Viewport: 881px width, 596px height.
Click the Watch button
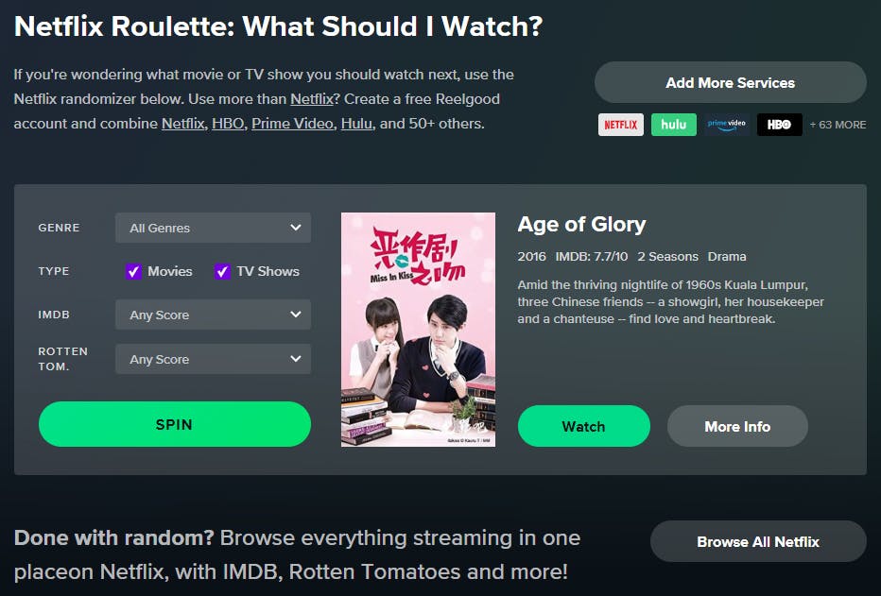point(584,427)
